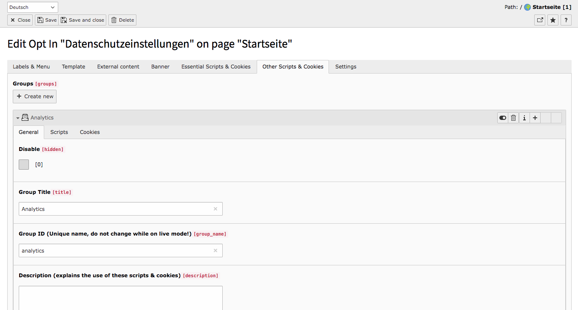The image size is (578, 310).
Task: Click Save and close
Action: click(82, 20)
